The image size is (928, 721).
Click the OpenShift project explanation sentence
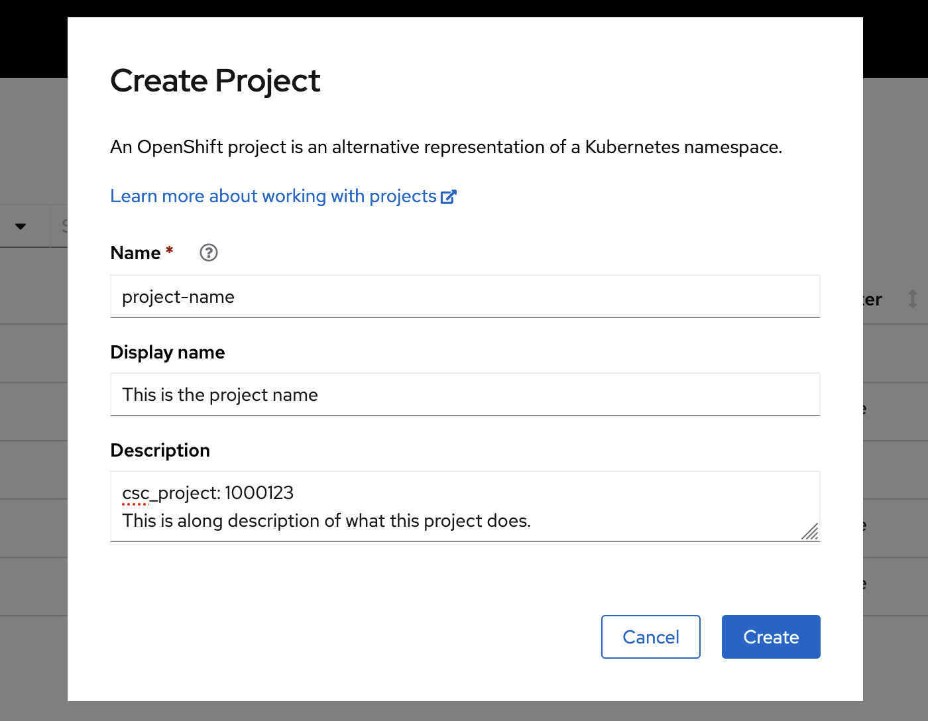[446, 146]
